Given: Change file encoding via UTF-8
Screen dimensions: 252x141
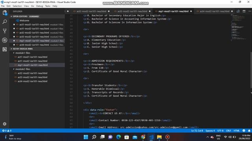Looking at the screenshot, I should tap(220, 130).
